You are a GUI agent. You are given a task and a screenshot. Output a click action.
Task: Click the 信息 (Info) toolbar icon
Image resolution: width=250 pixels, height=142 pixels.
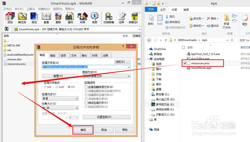point(94,18)
